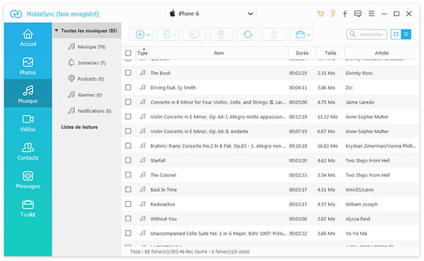The width and height of the screenshot is (424, 261).
Task: Sort by the Type column header
Action: pyautogui.click(x=142, y=53)
